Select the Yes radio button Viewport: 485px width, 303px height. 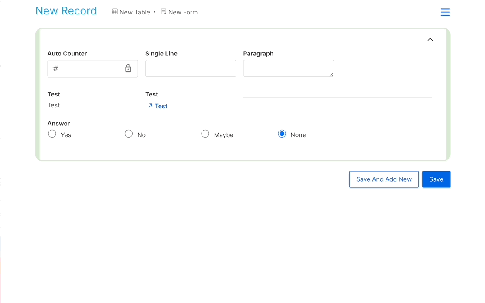point(52,134)
